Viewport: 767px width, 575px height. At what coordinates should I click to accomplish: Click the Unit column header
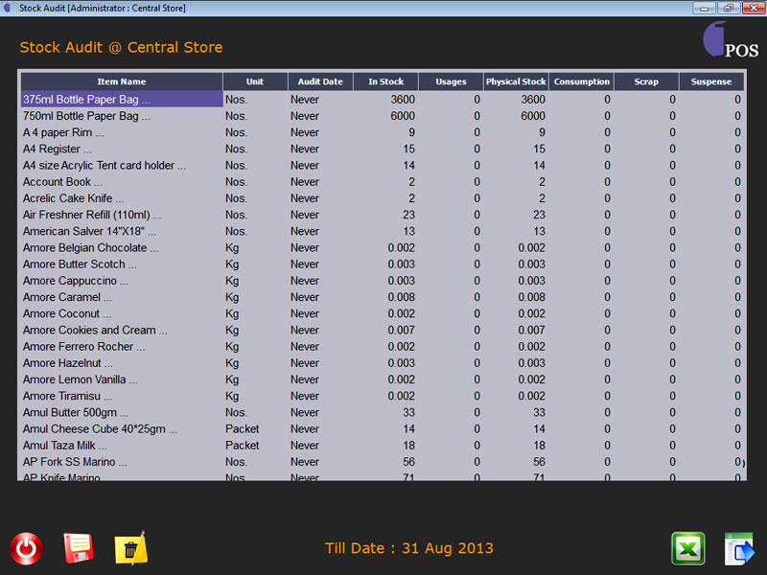pyautogui.click(x=255, y=81)
